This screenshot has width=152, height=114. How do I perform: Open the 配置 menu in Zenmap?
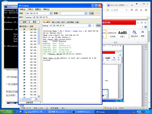(x=38, y=9)
